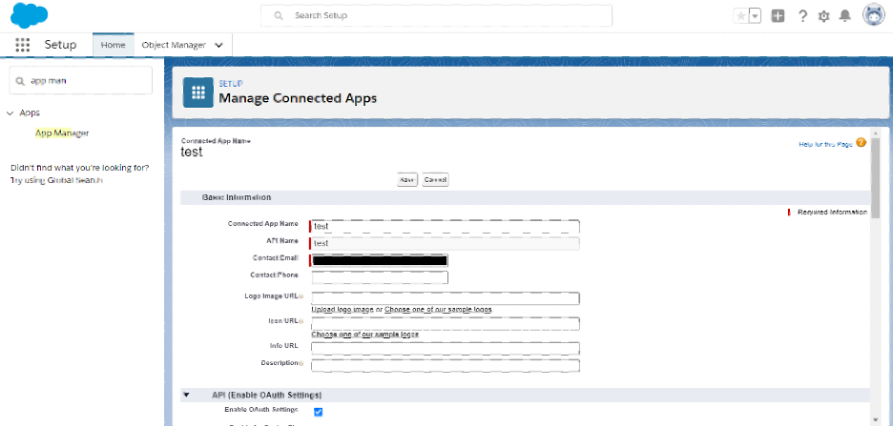The width and height of the screenshot is (893, 427).
Task: Click the Cancel button
Action: click(436, 179)
